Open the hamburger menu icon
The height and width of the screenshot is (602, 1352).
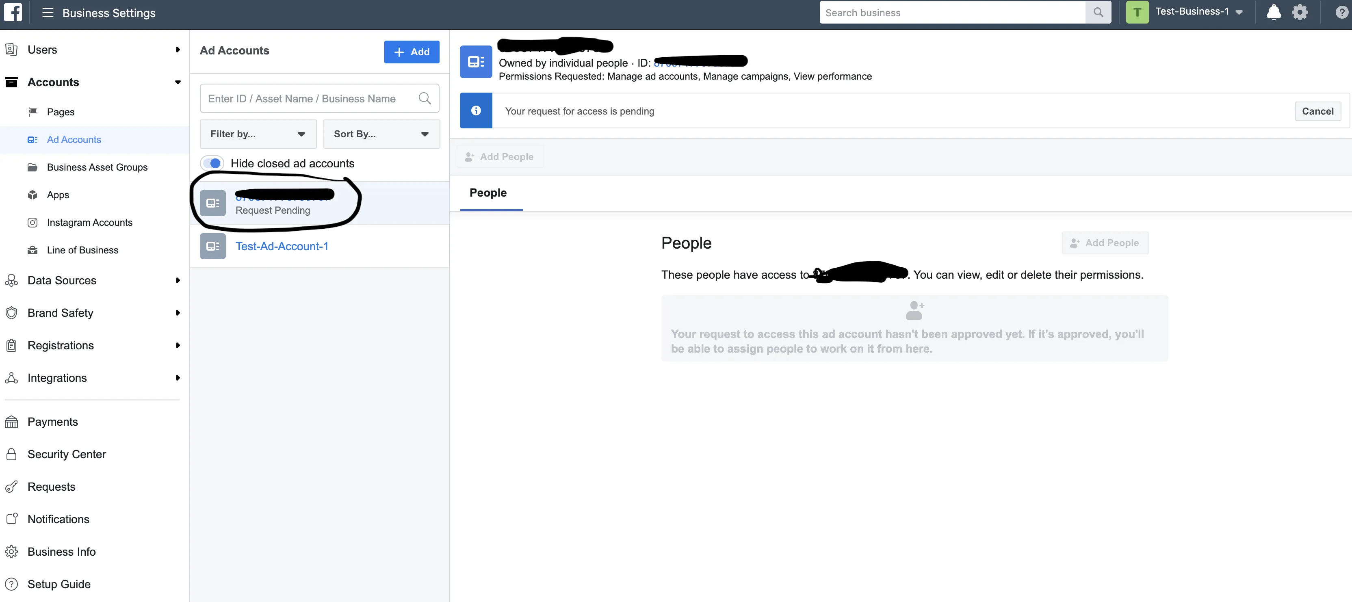pyautogui.click(x=48, y=13)
